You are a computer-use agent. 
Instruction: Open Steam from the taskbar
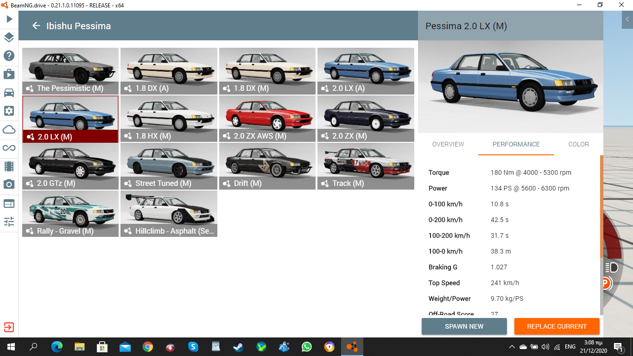click(x=239, y=346)
